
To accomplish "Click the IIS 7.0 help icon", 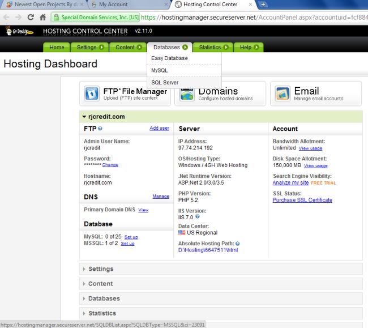I will click(198, 216).
